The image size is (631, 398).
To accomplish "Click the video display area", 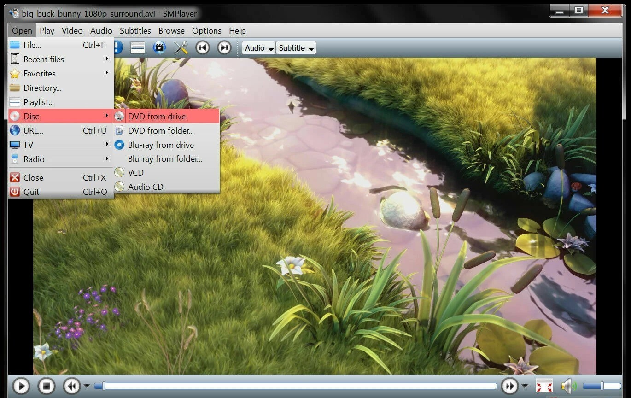I will click(x=315, y=216).
